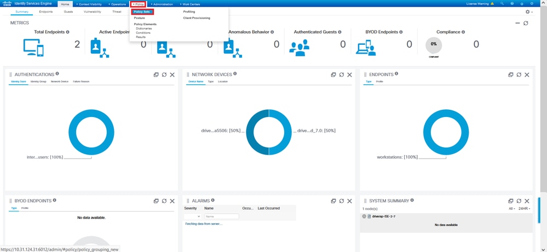This screenshot has width=547, height=252.
Task: Close the Network Devices panel
Action: (349, 74)
